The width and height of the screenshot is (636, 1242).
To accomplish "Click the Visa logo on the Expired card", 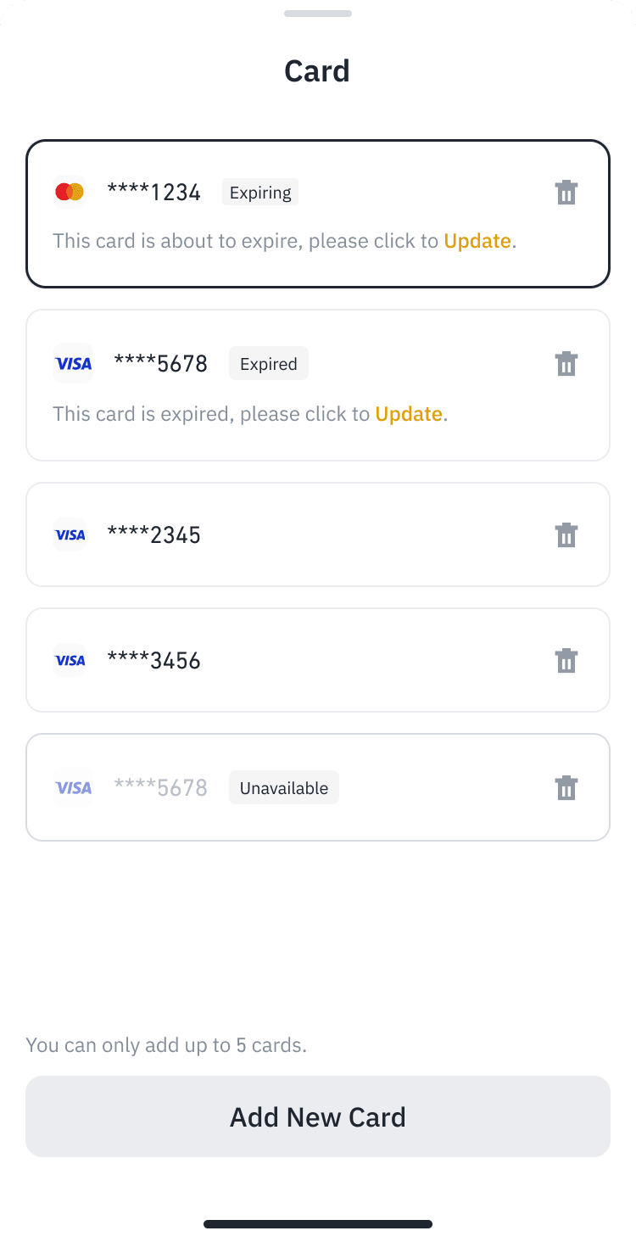I will tap(73, 364).
